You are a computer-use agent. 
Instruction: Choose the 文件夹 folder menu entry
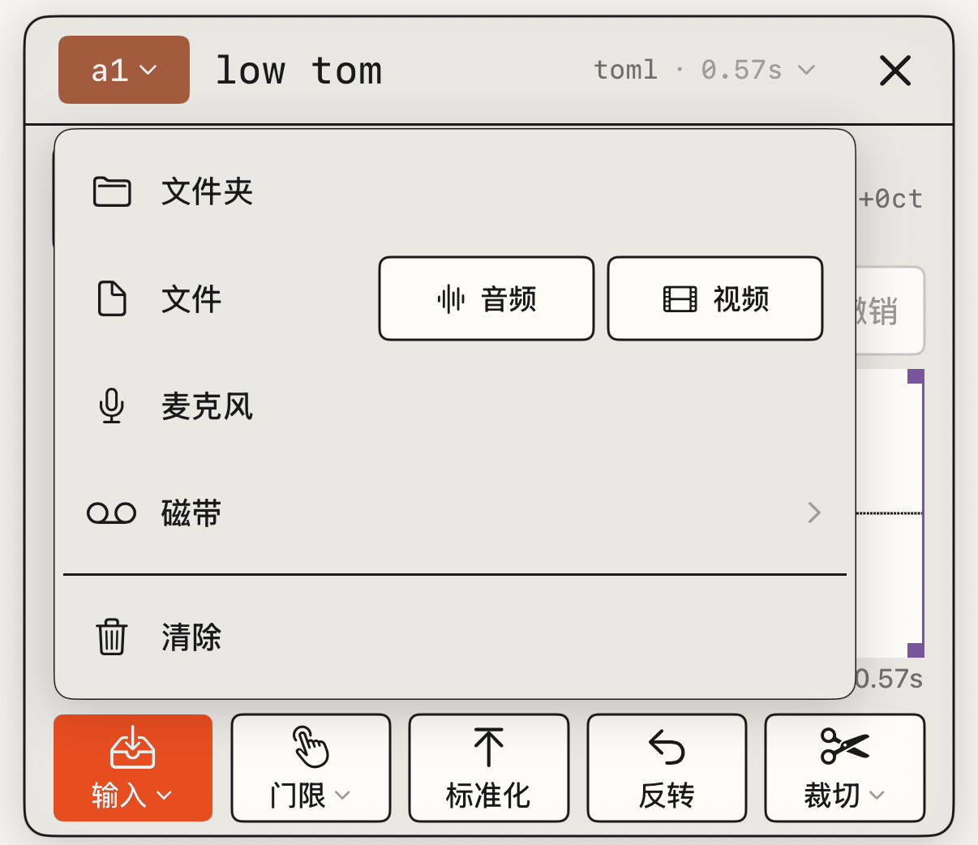[x=455, y=192]
